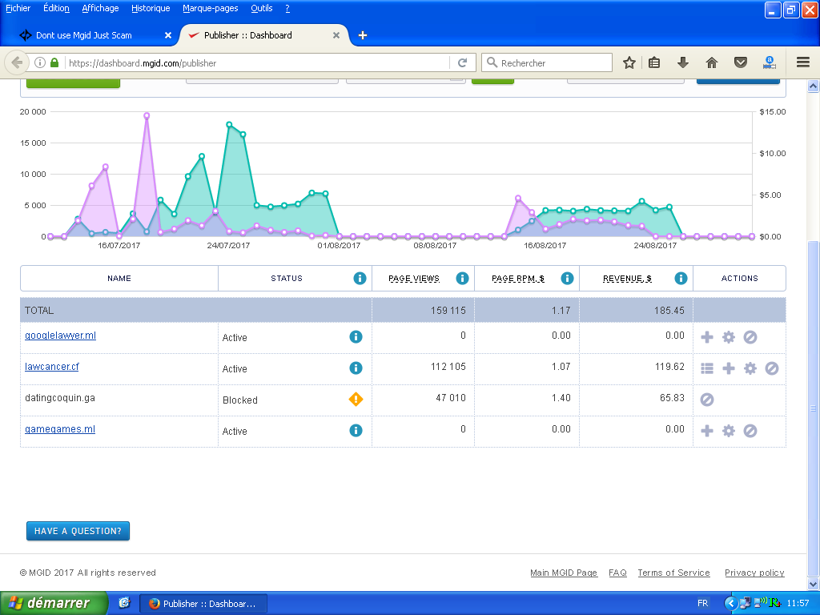Open gear settings for gamegames.ml
820x615 pixels.
(x=729, y=431)
